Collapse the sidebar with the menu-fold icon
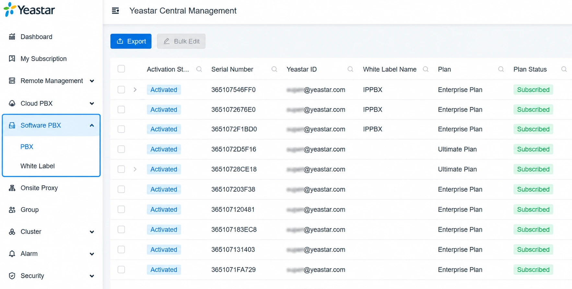This screenshot has height=289, width=572. coord(115,11)
